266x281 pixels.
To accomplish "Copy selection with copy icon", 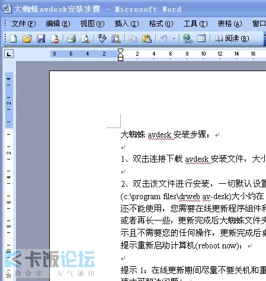I will tap(133, 39).
